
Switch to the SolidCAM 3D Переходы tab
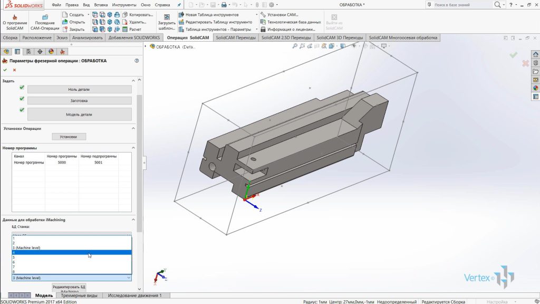click(x=340, y=37)
